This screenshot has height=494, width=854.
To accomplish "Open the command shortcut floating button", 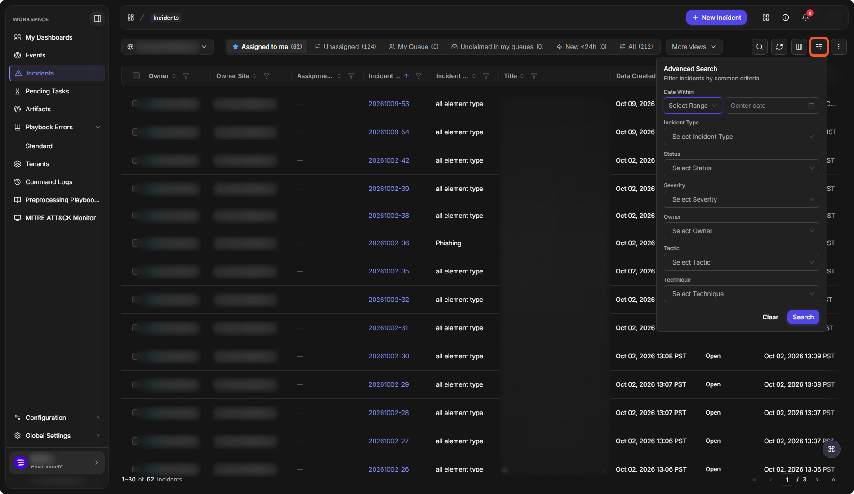I will (832, 449).
